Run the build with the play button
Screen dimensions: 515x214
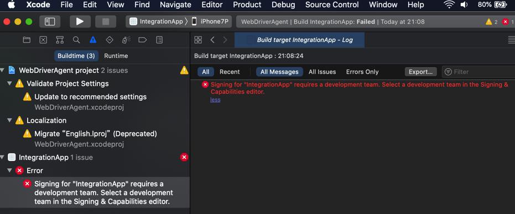(x=80, y=22)
